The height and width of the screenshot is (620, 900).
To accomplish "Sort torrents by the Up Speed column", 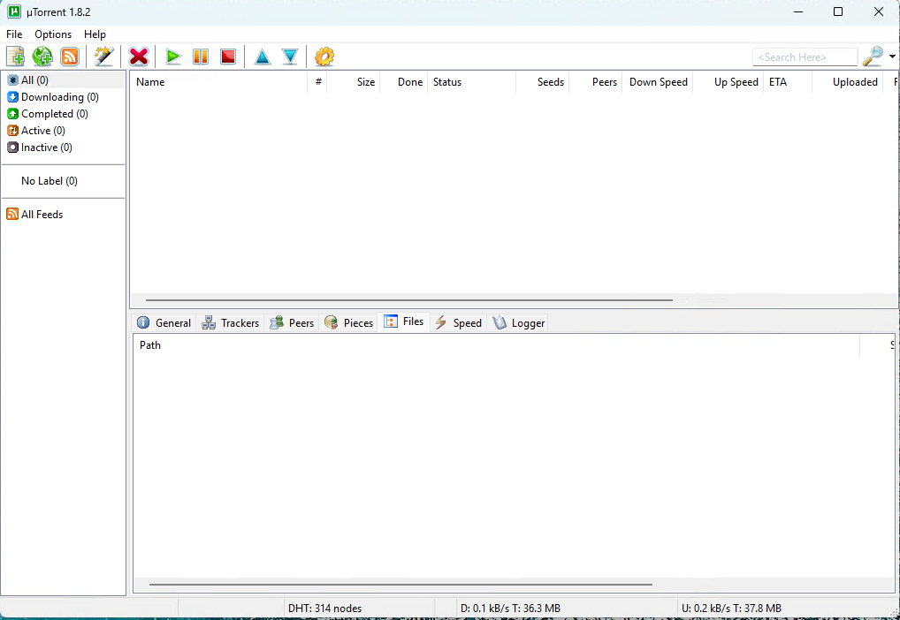I will (728, 82).
